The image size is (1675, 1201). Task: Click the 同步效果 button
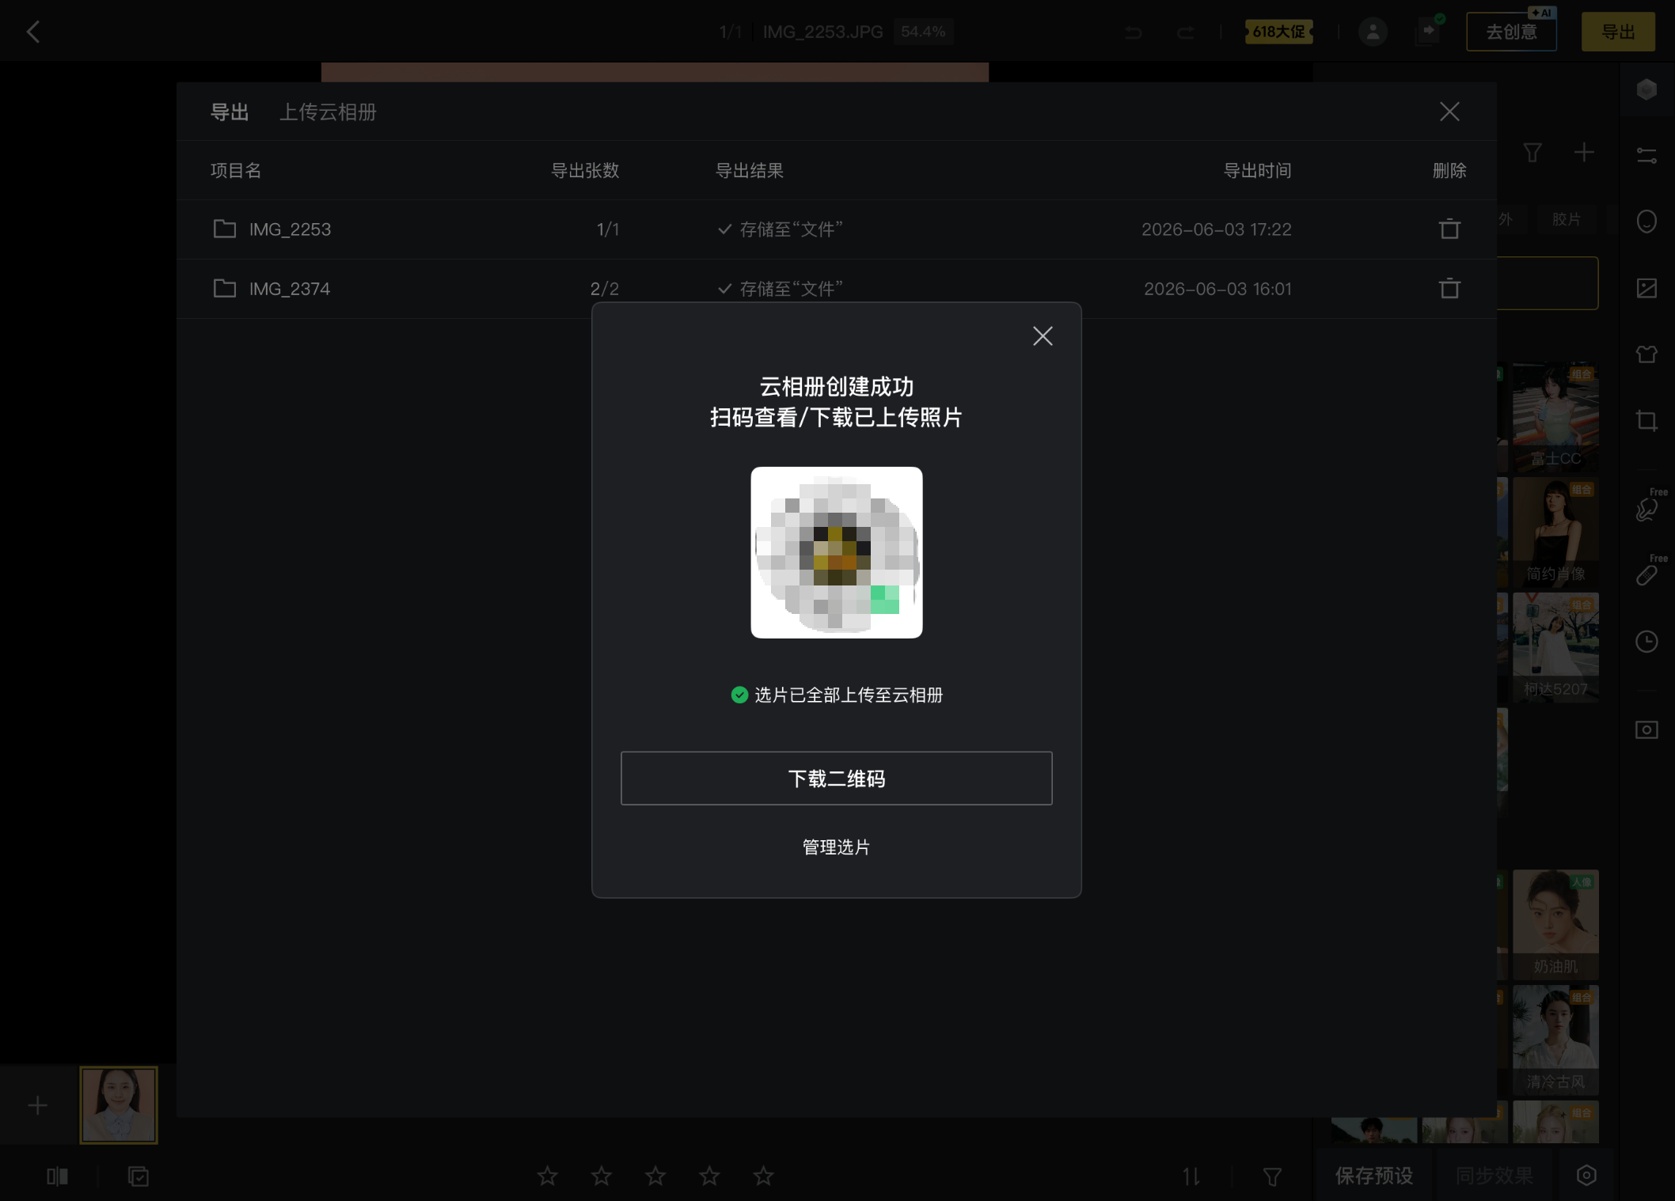click(1495, 1176)
